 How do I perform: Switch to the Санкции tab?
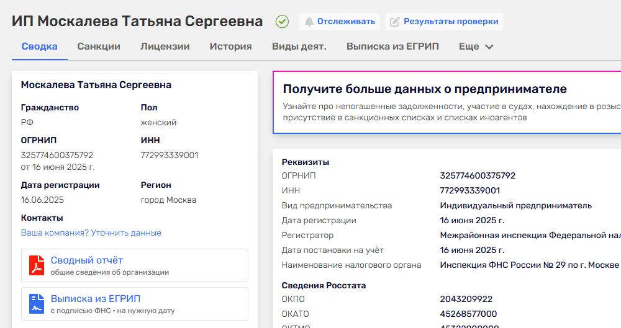click(99, 47)
